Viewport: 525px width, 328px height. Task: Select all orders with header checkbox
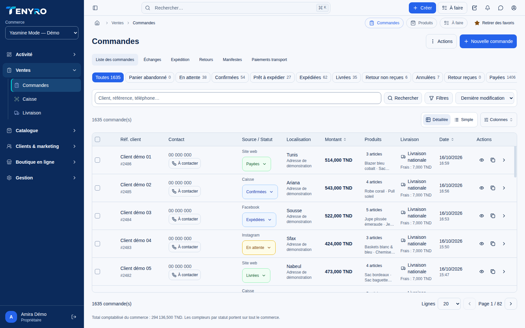click(x=97, y=139)
